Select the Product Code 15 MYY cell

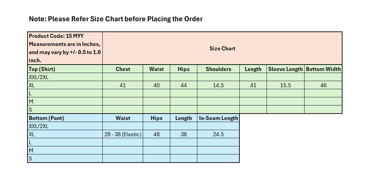(x=65, y=48)
